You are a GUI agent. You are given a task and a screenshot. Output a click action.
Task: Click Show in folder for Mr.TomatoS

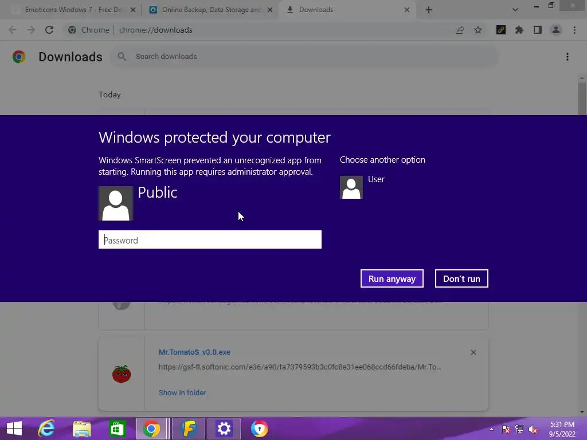click(182, 392)
